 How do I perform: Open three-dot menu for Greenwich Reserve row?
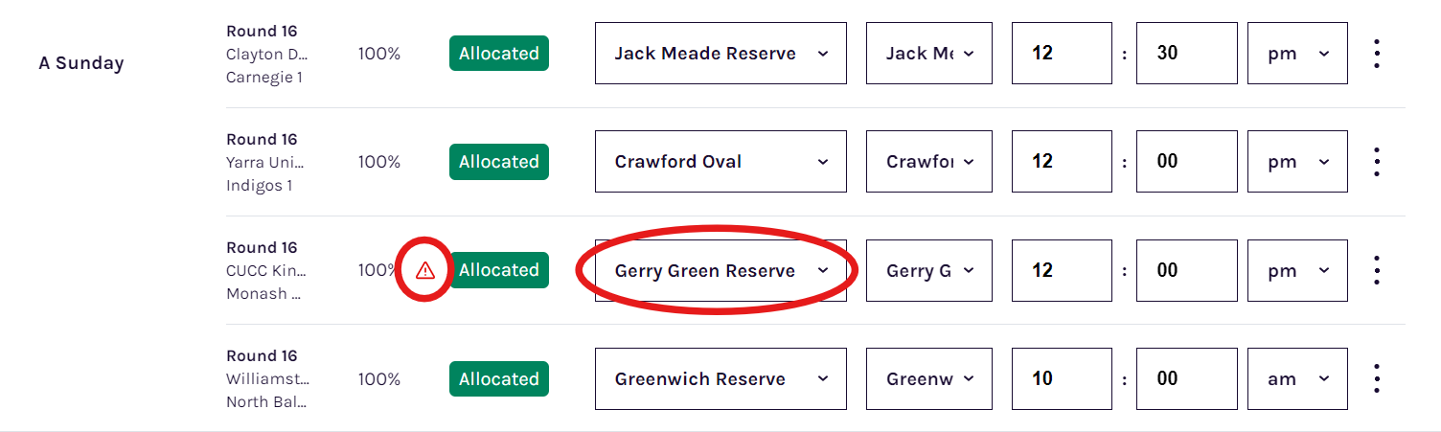click(x=1377, y=378)
